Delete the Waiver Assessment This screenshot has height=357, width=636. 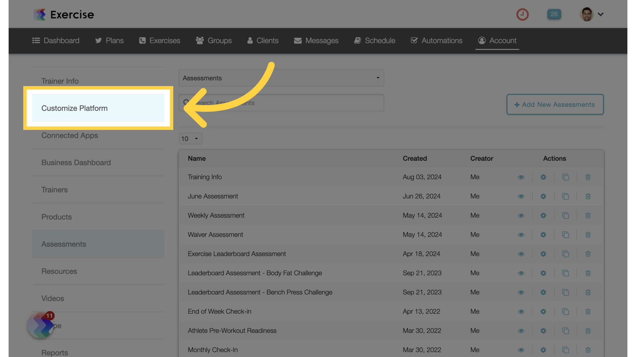[x=588, y=235]
